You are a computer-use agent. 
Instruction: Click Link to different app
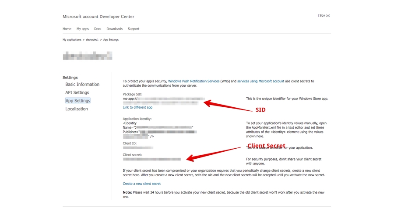pos(137,107)
